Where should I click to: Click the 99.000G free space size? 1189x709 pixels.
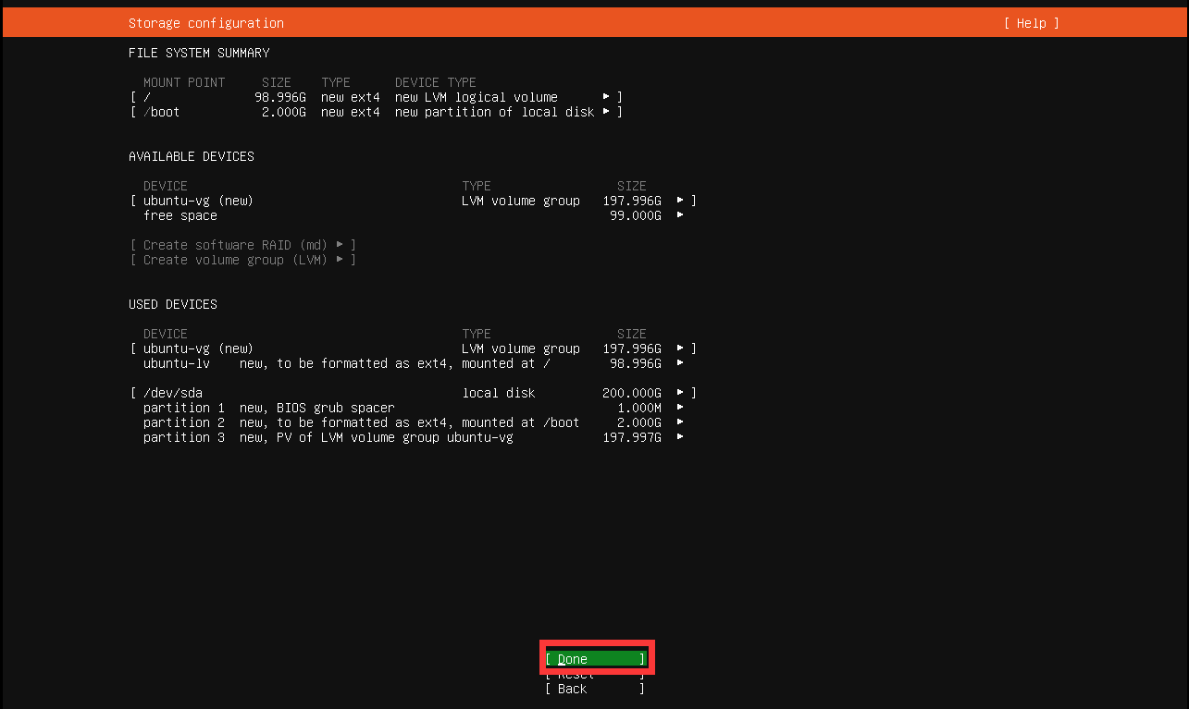click(x=636, y=215)
